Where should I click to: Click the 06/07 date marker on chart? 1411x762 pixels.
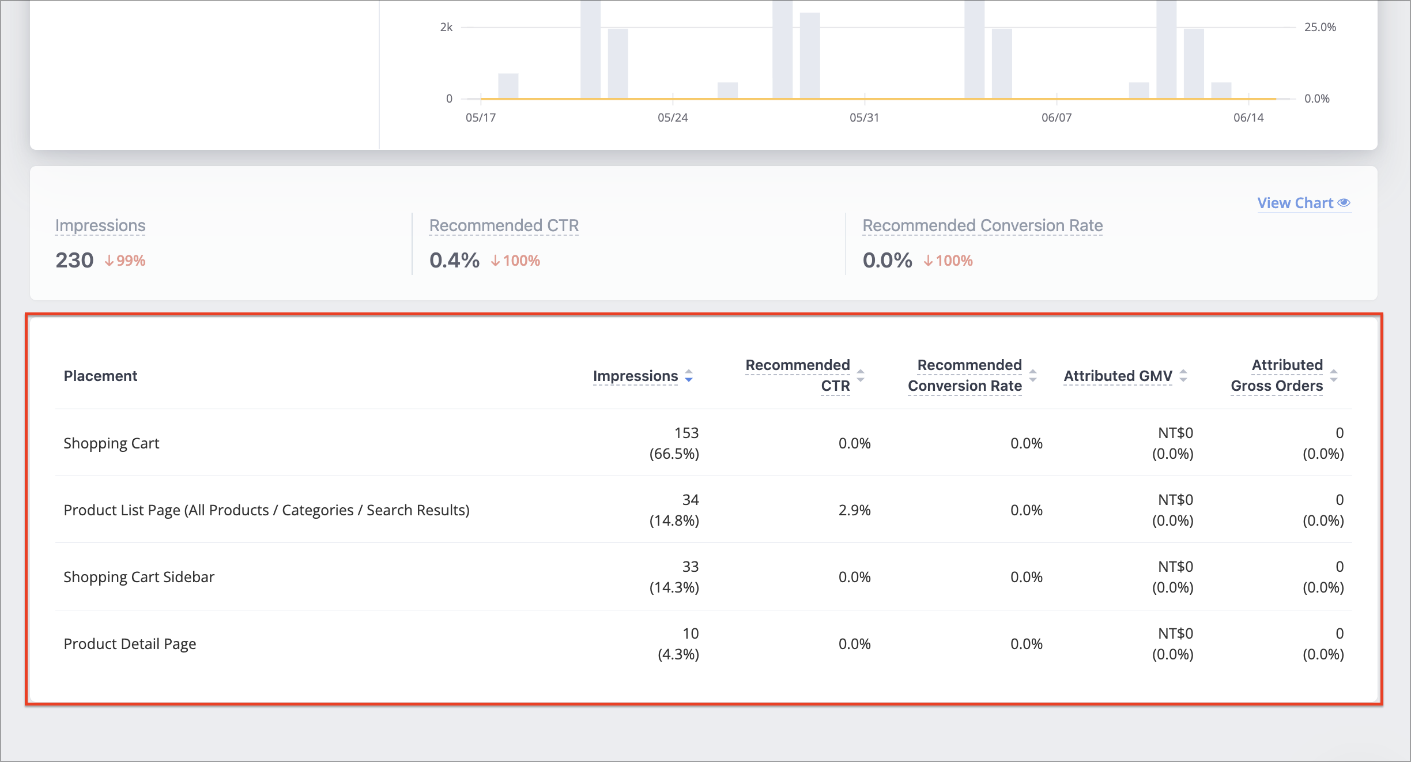pyautogui.click(x=1056, y=118)
